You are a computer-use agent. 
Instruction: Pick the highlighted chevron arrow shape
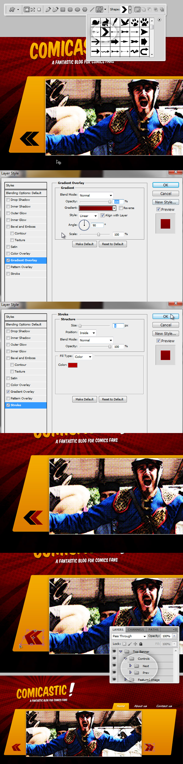pos(105,32)
